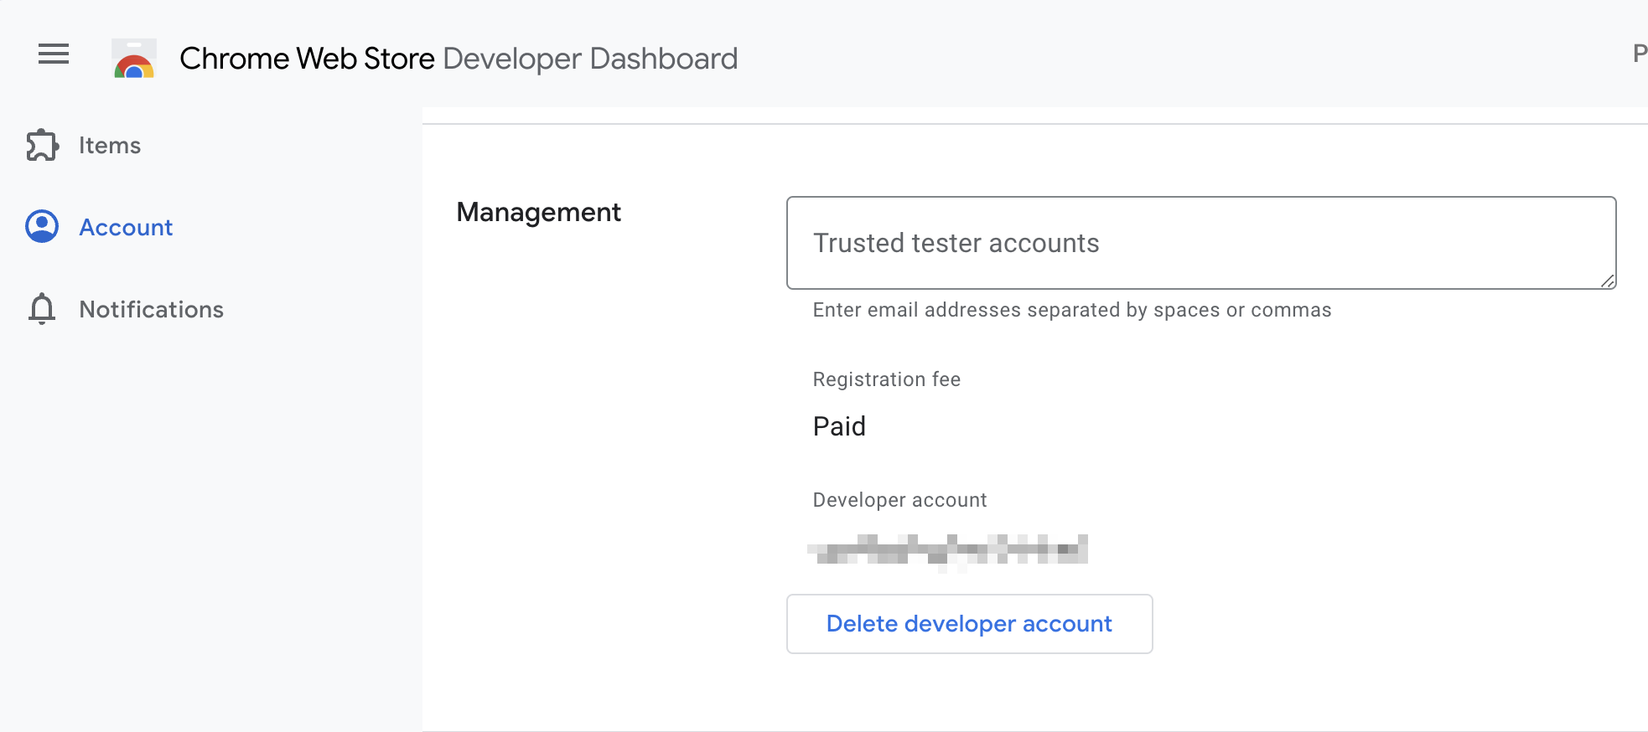Click the Registration fee label

coord(887,379)
